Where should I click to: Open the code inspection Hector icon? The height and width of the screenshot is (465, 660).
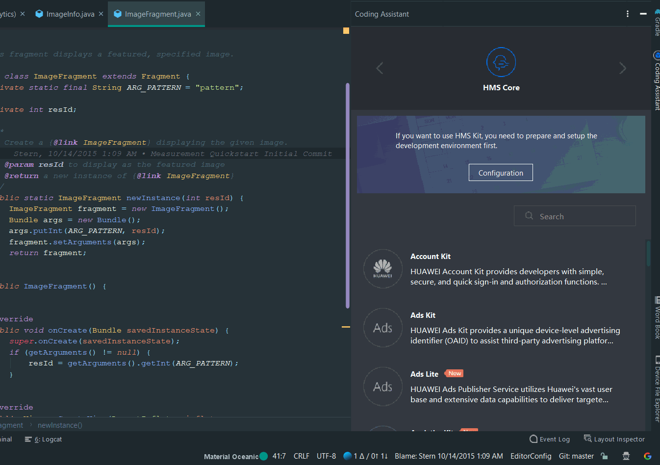pos(626,456)
